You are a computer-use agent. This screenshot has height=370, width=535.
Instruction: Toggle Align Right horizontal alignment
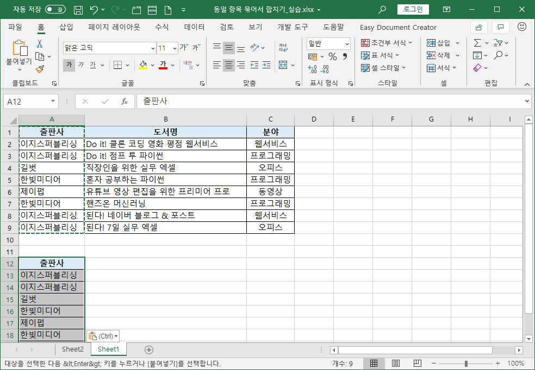click(x=241, y=65)
